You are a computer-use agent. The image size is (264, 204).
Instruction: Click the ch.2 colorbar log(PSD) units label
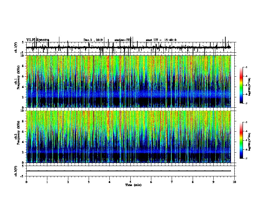pos(250,142)
